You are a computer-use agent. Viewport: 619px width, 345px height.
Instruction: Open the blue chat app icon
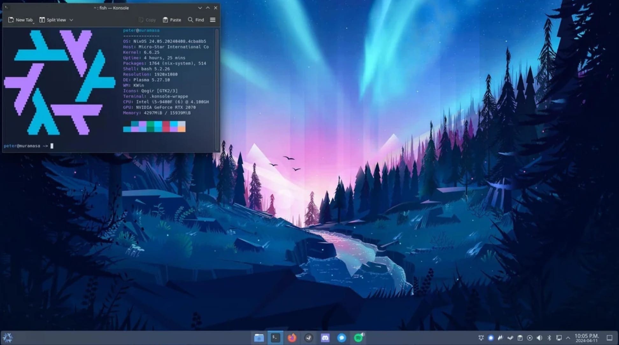pyautogui.click(x=342, y=338)
